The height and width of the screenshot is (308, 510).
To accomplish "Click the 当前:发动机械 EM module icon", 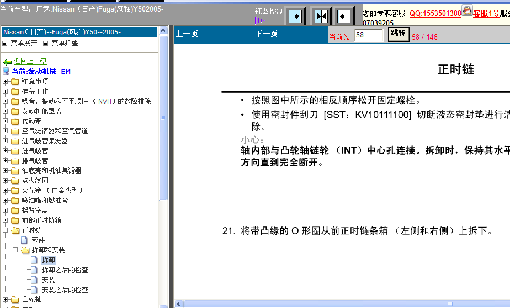I will pos(6,71).
